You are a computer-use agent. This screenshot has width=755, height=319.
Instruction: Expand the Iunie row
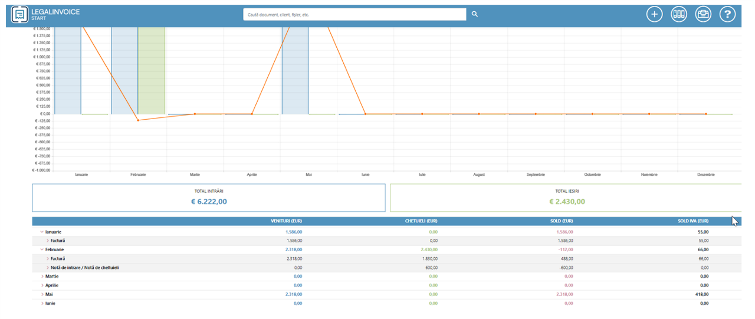point(42,303)
